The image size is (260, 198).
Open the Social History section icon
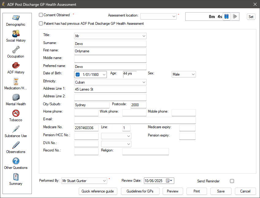click(16, 34)
